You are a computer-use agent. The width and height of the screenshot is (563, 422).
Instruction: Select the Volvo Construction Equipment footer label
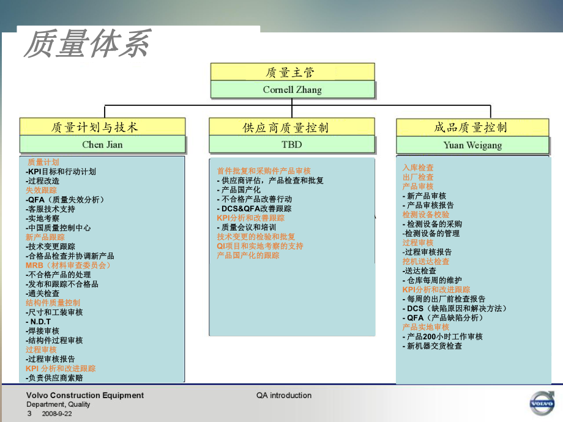[83, 396]
